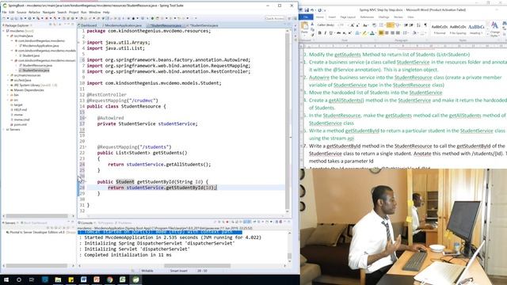Image resolution: width=507 pixels, height=285 pixels.
Task: Toggle bold formatting in Word ribbon
Action: 320,32
